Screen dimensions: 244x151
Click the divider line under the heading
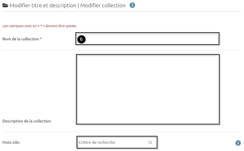point(122,12)
